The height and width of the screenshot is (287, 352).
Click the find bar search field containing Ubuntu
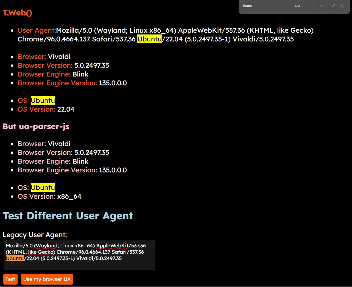[266, 6]
